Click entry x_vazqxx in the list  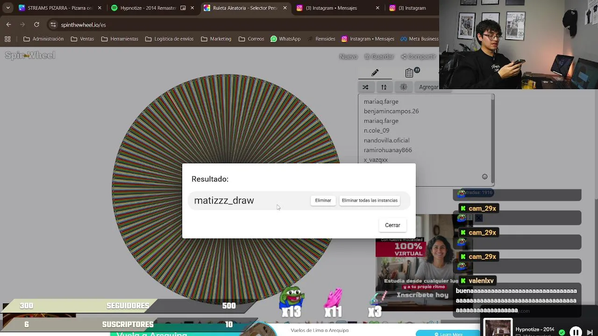376,160
